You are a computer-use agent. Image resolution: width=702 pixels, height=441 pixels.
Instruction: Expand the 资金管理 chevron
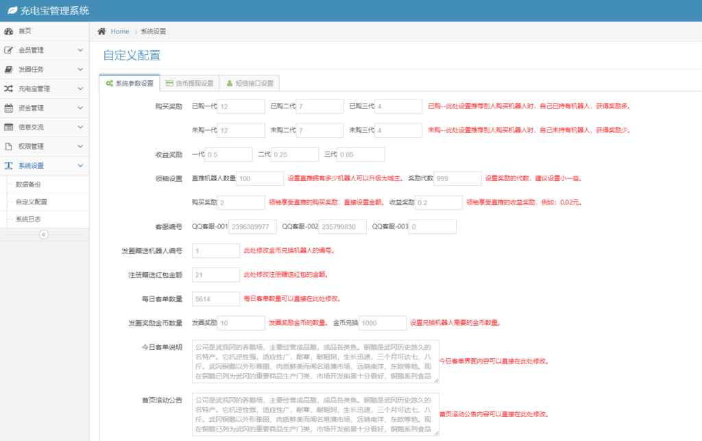tap(80, 108)
